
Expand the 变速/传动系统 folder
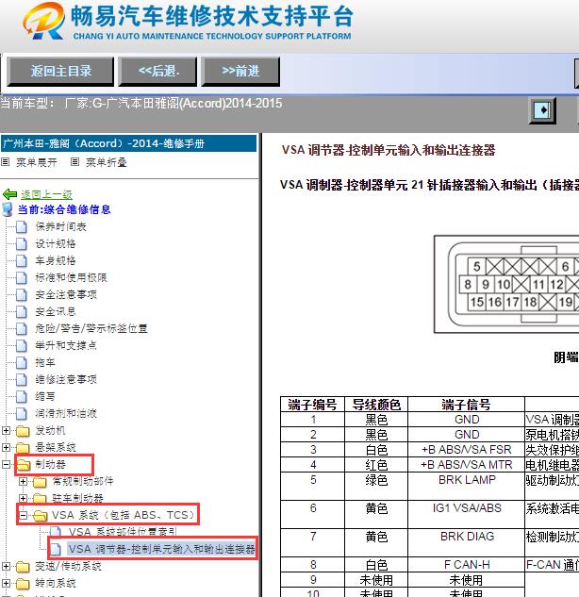click(6, 566)
